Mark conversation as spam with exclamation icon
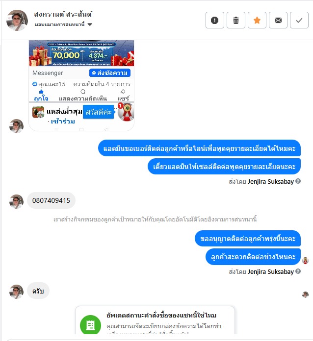This screenshot has height=341, width=313. [214, 20]
